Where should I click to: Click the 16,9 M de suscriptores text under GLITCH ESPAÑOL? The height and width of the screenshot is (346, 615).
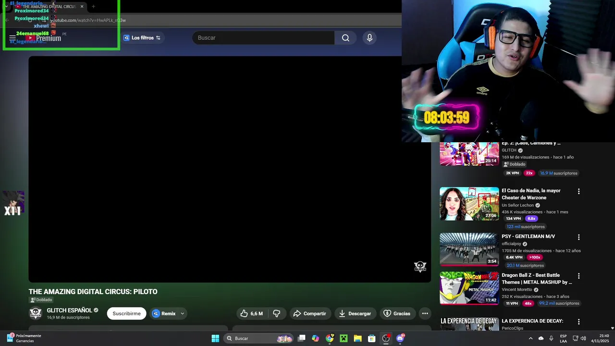pyautogui.click(x=68, y=318)
